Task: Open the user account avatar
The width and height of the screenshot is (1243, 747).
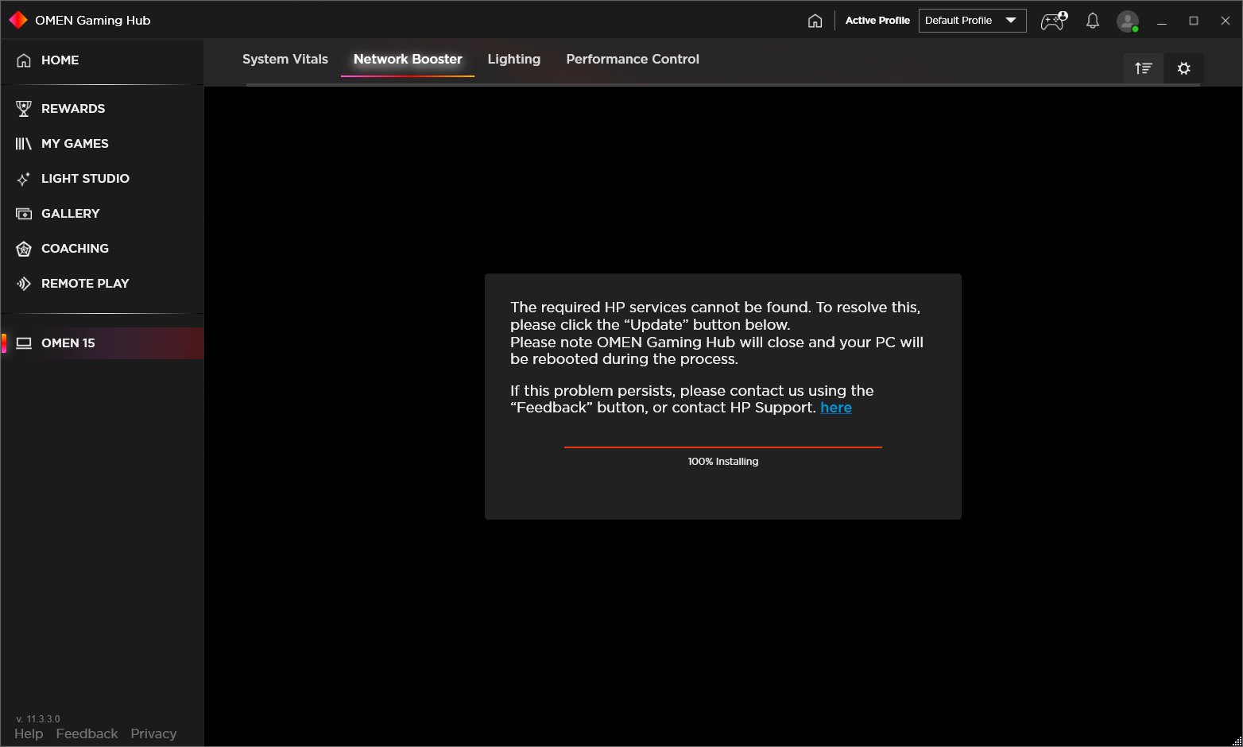Action: point(1128,21)
